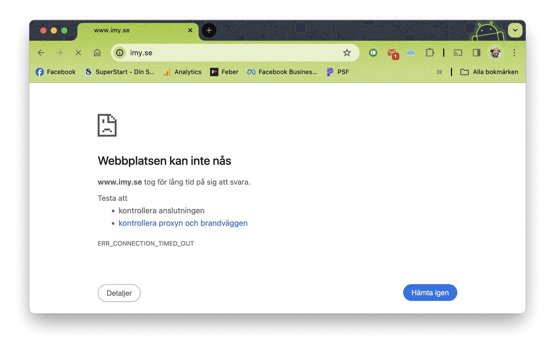555x352 pixels.
Task: Open the red mail extension with notification badge
Action: click(391, 52)
